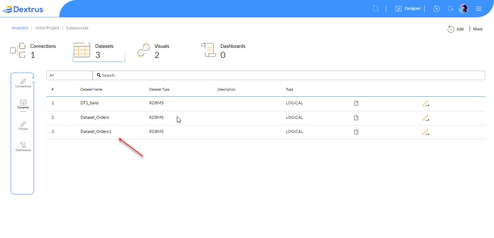The image size is (494, 238).
Task: Click LOGICAL type in DT1_Sand row
Action: coord(294,103)
